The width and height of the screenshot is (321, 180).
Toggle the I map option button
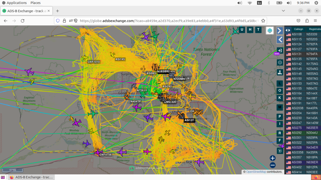point(280,124)
